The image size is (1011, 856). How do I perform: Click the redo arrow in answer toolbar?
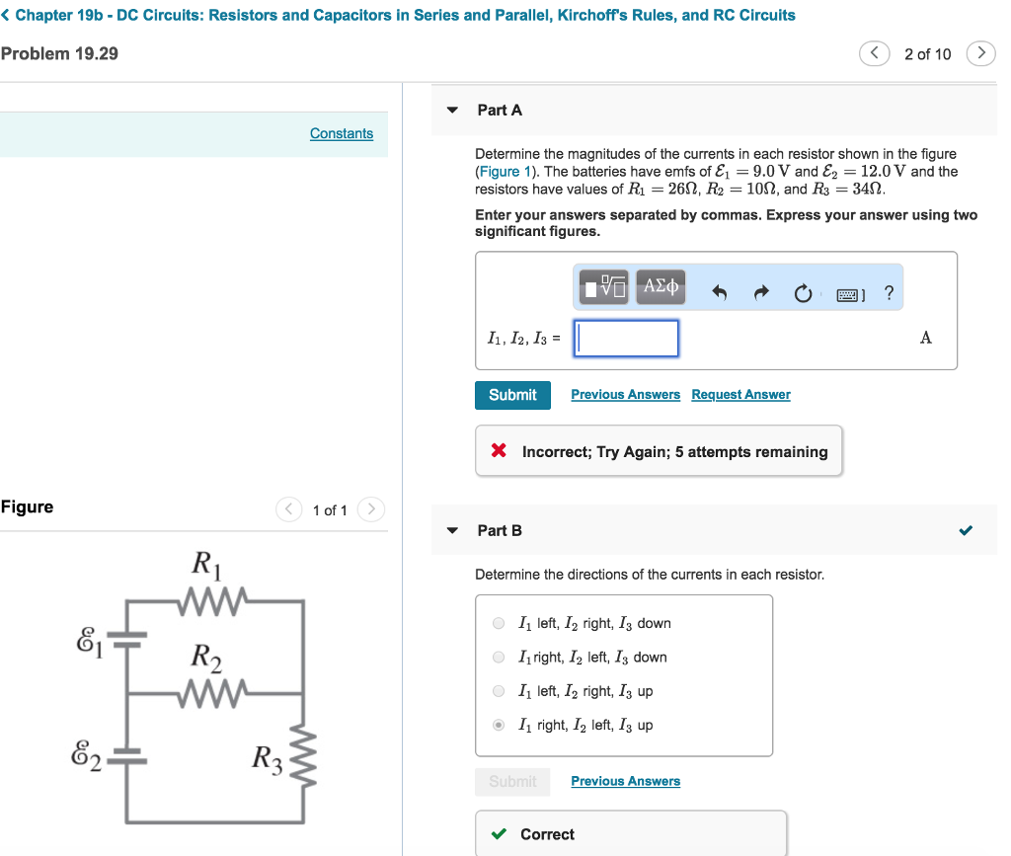coord(761,292)
